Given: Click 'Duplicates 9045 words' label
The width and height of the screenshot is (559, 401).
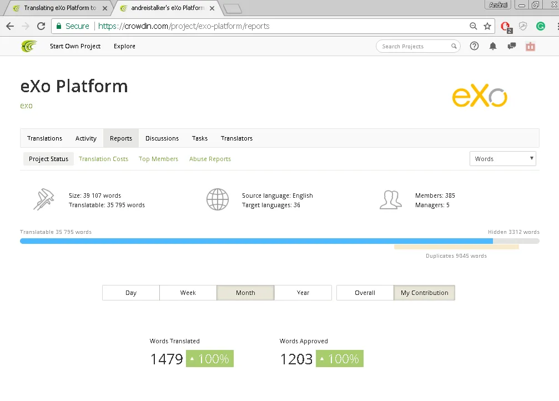Looking at the screenshot, I should (456, 256).
